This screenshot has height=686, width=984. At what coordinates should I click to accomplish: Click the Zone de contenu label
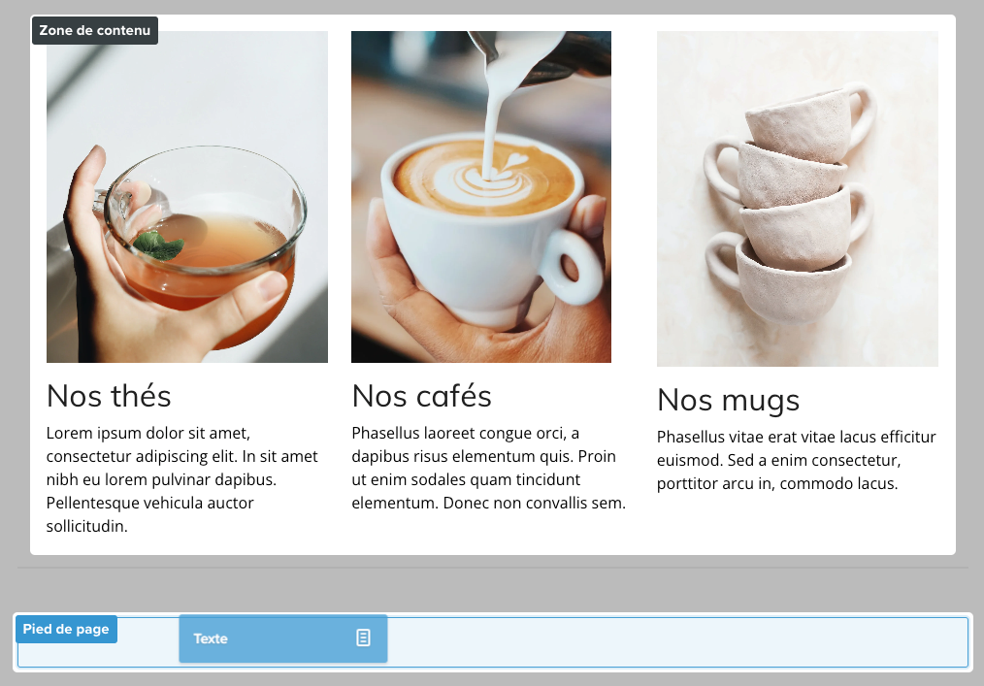pyautogui.click(x=95, y=30)
